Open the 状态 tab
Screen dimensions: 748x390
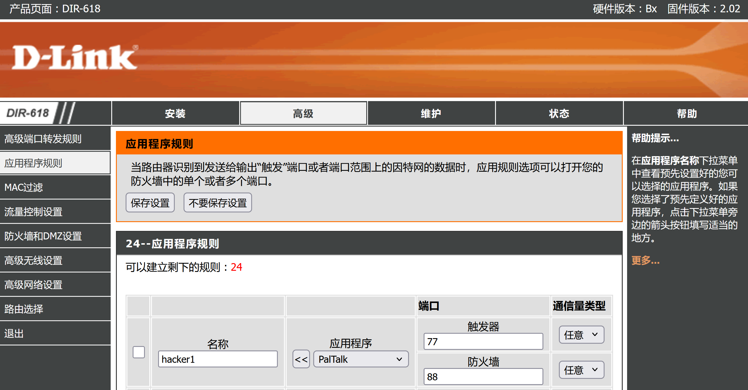point(559,113)
